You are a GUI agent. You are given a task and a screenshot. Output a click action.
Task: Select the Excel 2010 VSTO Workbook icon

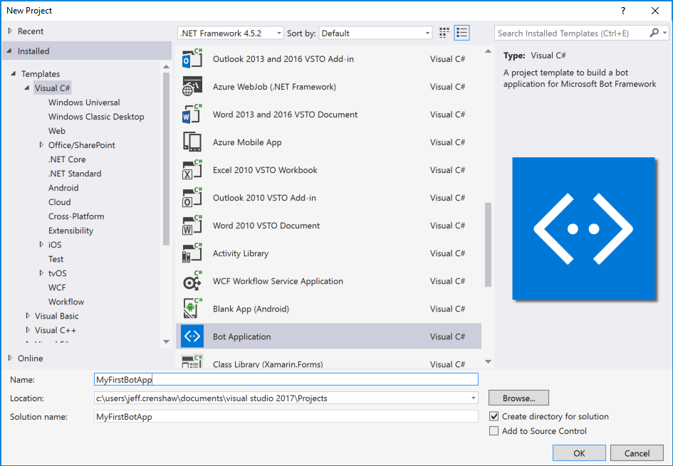pos(192,170)
